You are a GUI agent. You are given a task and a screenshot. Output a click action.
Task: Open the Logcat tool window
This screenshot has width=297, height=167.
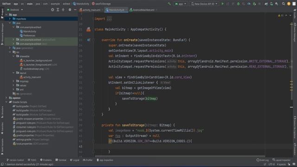(x=75, y=160)
